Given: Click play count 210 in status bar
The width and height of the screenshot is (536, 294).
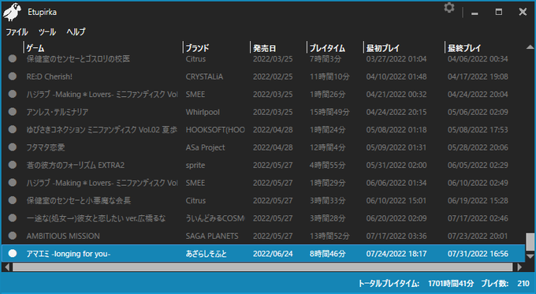Looking at the screenshot, I should pos(523,283).
